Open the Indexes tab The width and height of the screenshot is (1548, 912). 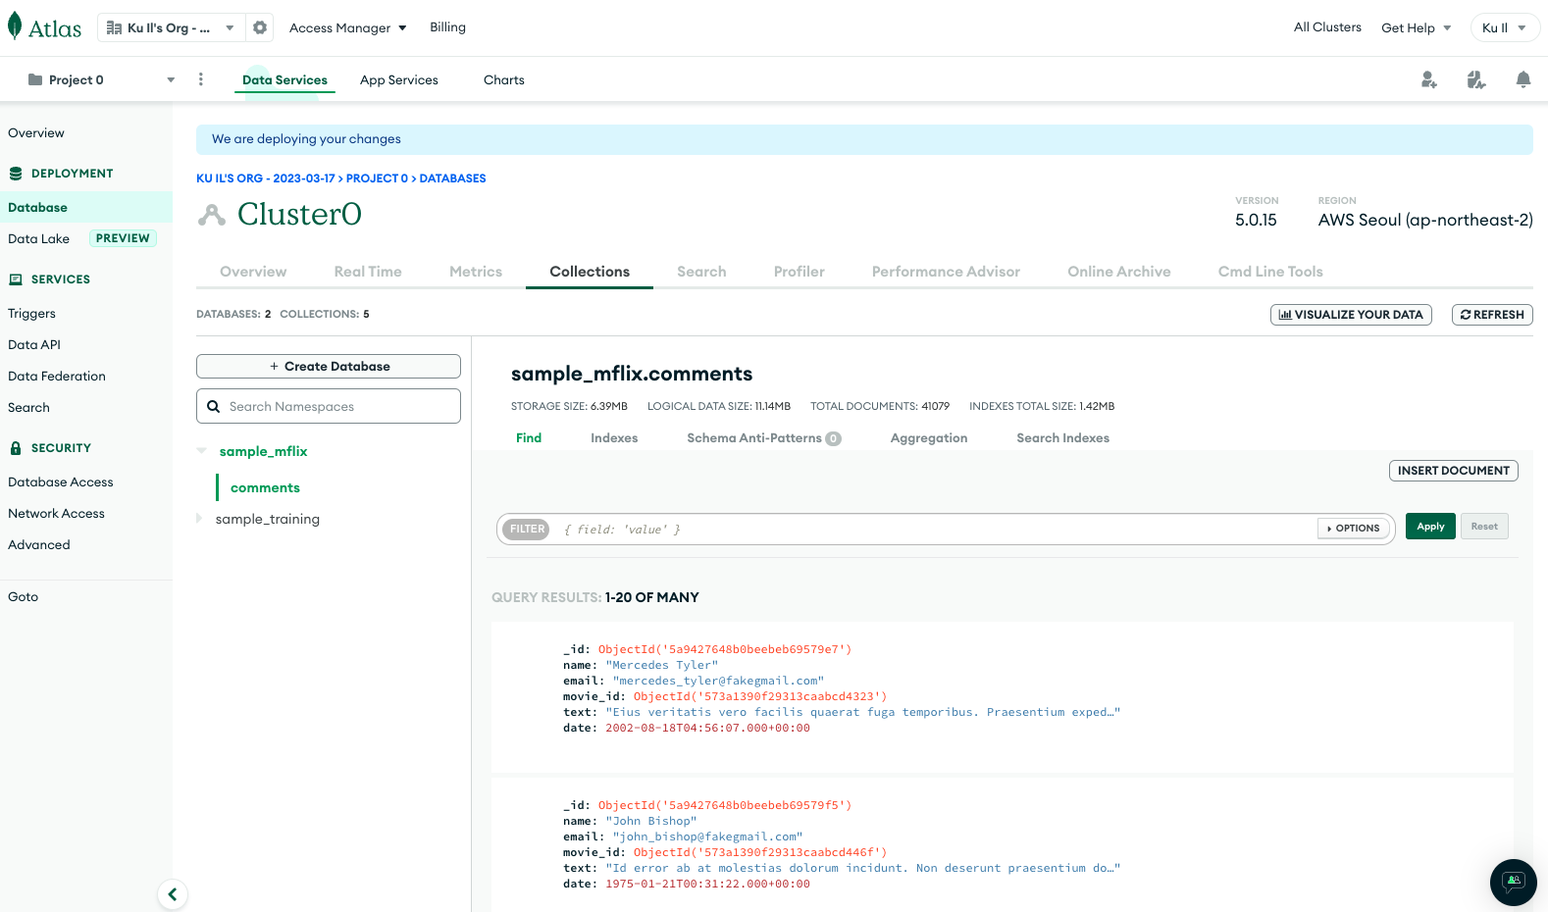614,438
